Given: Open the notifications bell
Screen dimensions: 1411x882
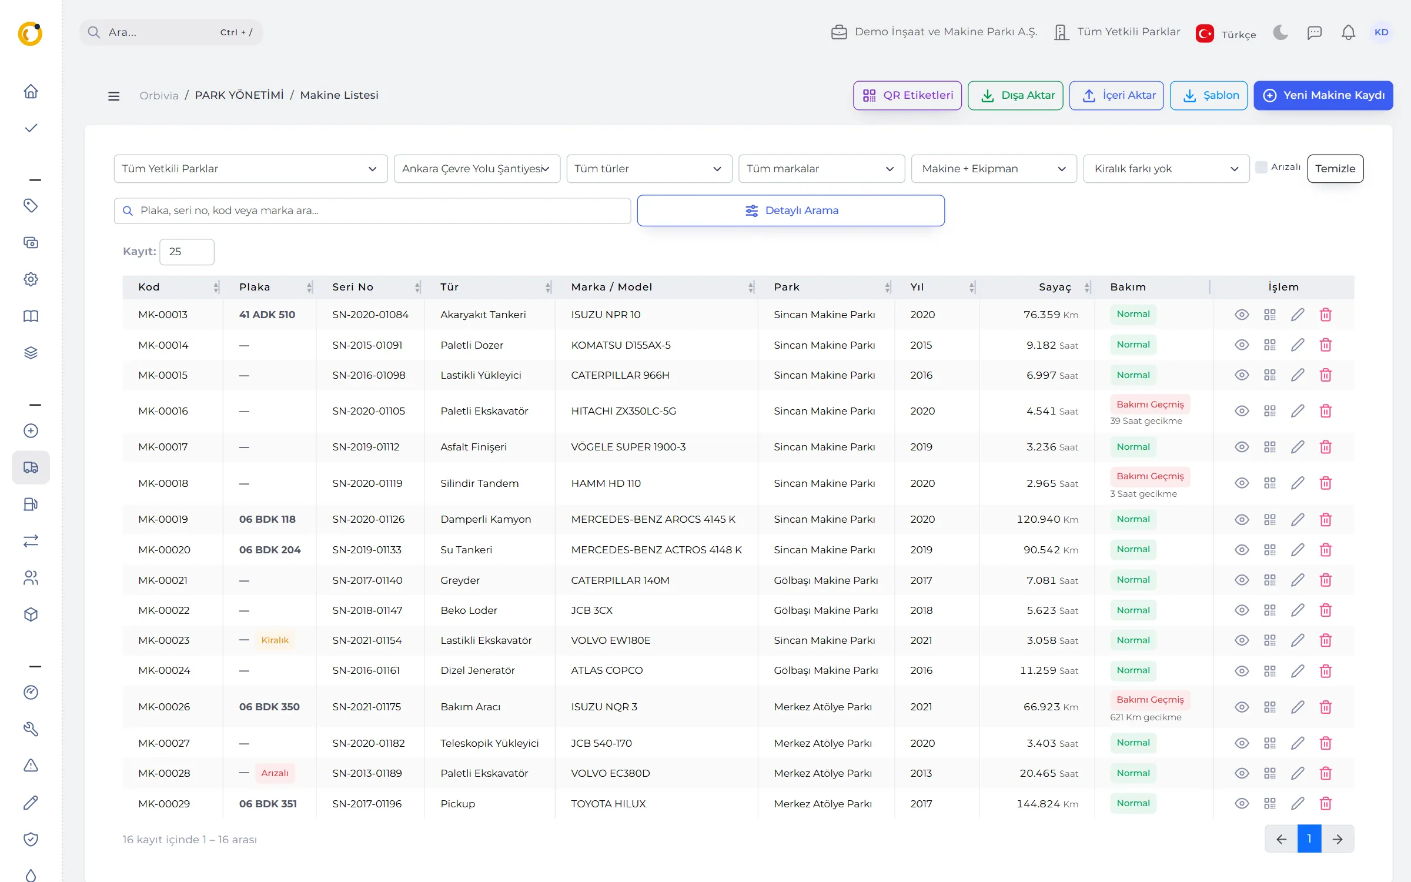Looking at the screenshot, I should 1348,32.
